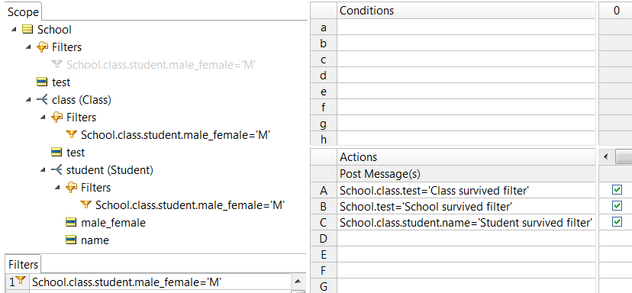
Task: Collapse the School root node
Action: point(14,30)
